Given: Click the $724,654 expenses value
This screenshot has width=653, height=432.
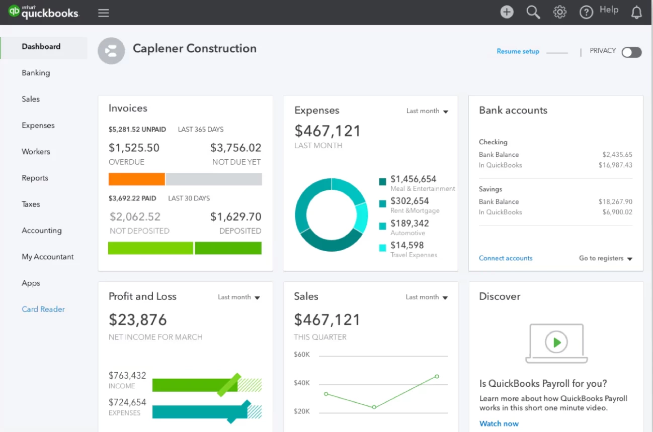Looking at the screenshot, I should click(x=127, y=402).
